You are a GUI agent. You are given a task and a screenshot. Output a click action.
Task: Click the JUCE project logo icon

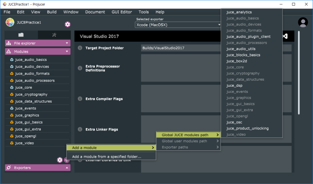point(10,22)
